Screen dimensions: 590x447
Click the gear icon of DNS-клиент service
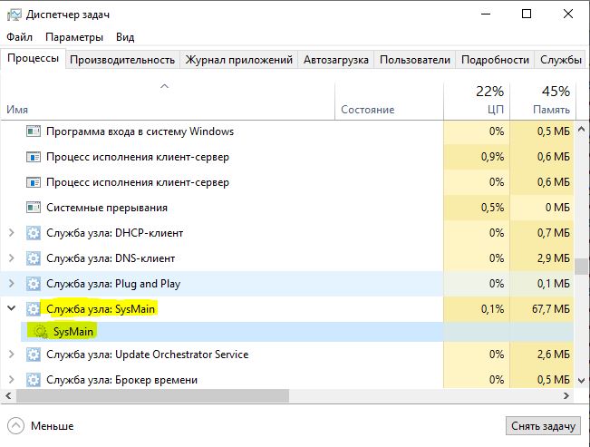tap(34, 258)
